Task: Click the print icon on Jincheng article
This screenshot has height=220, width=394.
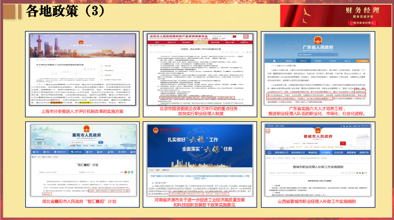Action: [363, 173]
